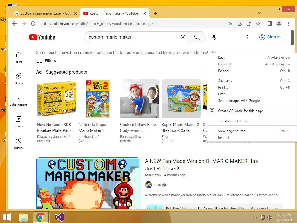Open a new tab with plus button

point(156,13)
